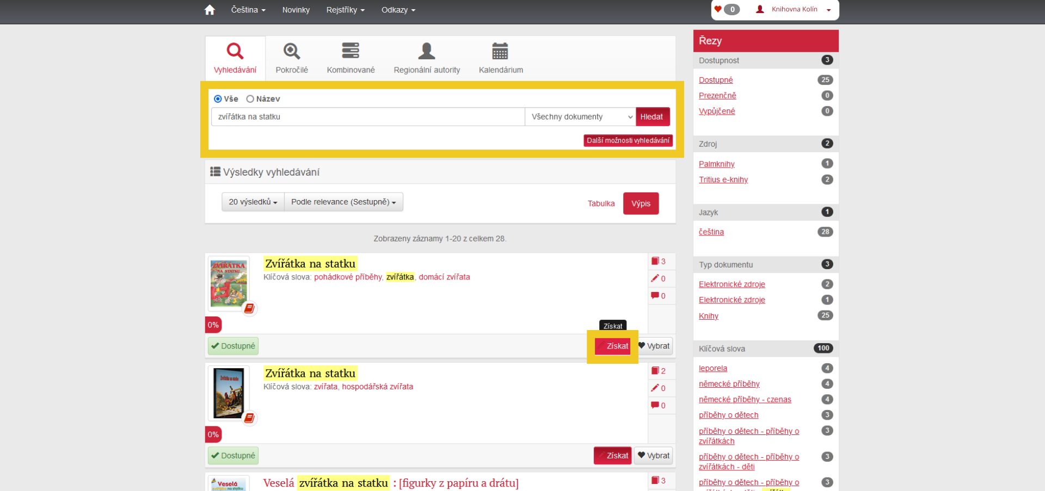This screenshot has height=491, width=1045.
Task: Switch to Pokročilé search tab
Action: click(x=292, y=58)
